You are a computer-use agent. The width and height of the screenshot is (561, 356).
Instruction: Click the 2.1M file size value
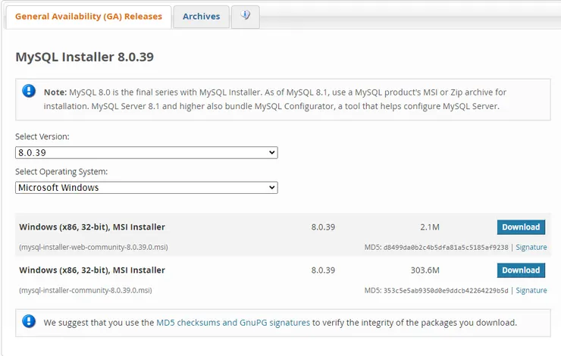coord(430,227)
